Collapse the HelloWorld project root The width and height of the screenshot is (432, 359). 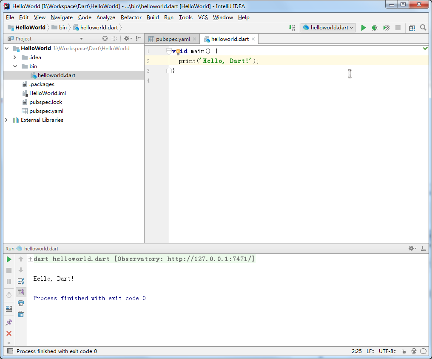7,48
